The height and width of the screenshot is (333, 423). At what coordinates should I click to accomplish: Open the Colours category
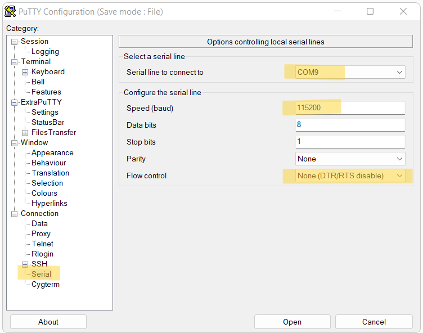coord(44,193)
